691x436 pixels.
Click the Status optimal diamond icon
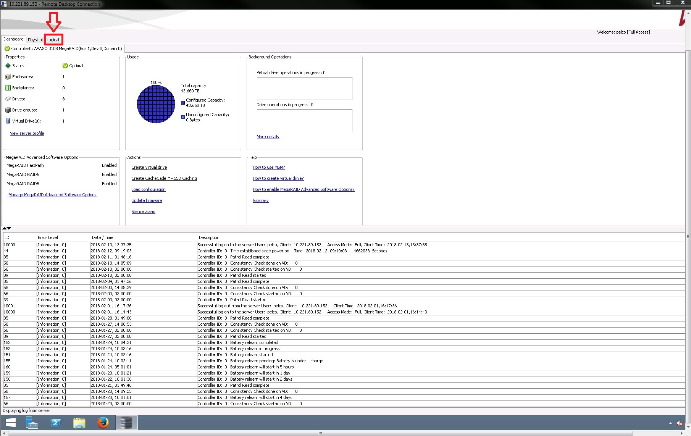(8, 65)
